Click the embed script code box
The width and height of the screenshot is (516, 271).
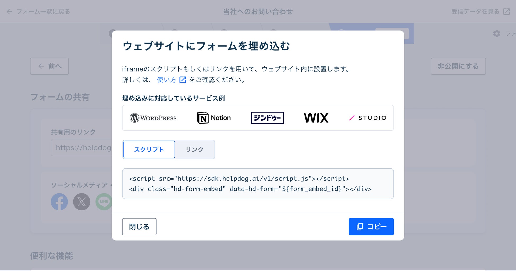(x=258, y=184)
